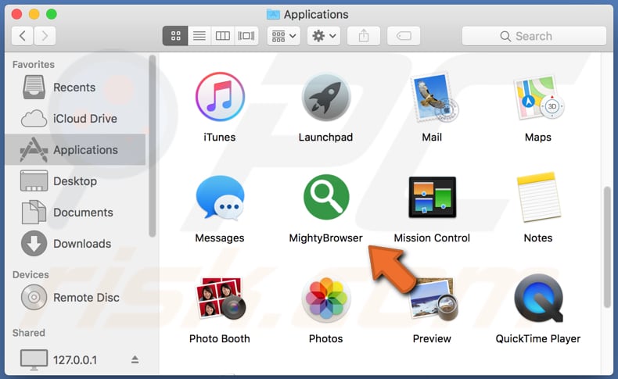618x379 pixels.
Task: Switch to column view
Action: pyautogui.click(x=223, y=36)
